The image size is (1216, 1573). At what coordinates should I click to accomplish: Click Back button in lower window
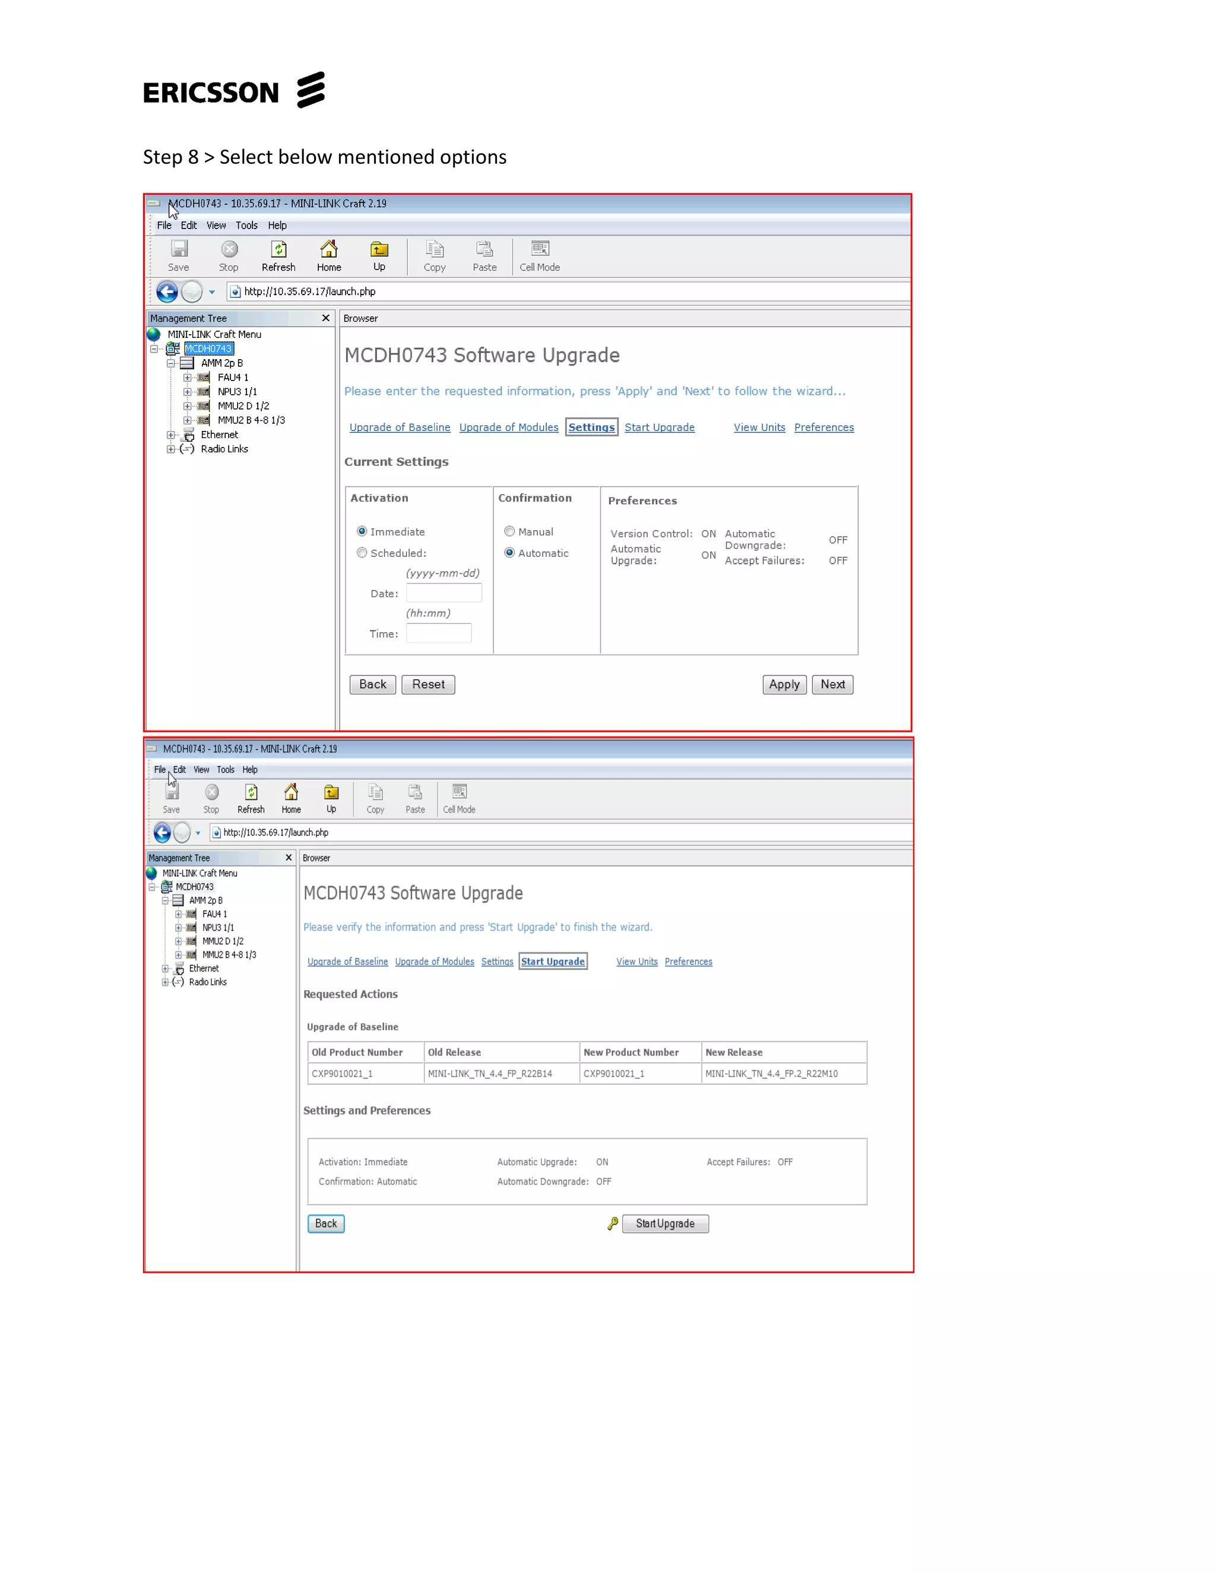pyautogui.click(x=325, y=1224)
